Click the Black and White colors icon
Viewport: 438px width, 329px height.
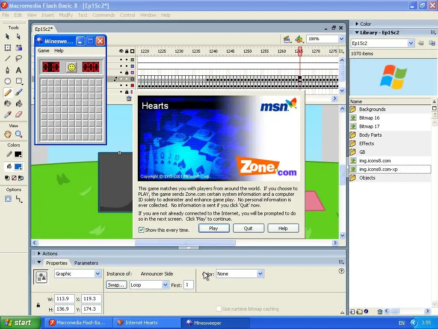point(7,178)
